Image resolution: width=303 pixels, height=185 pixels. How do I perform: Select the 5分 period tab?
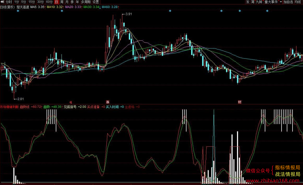tap(24, 2)
